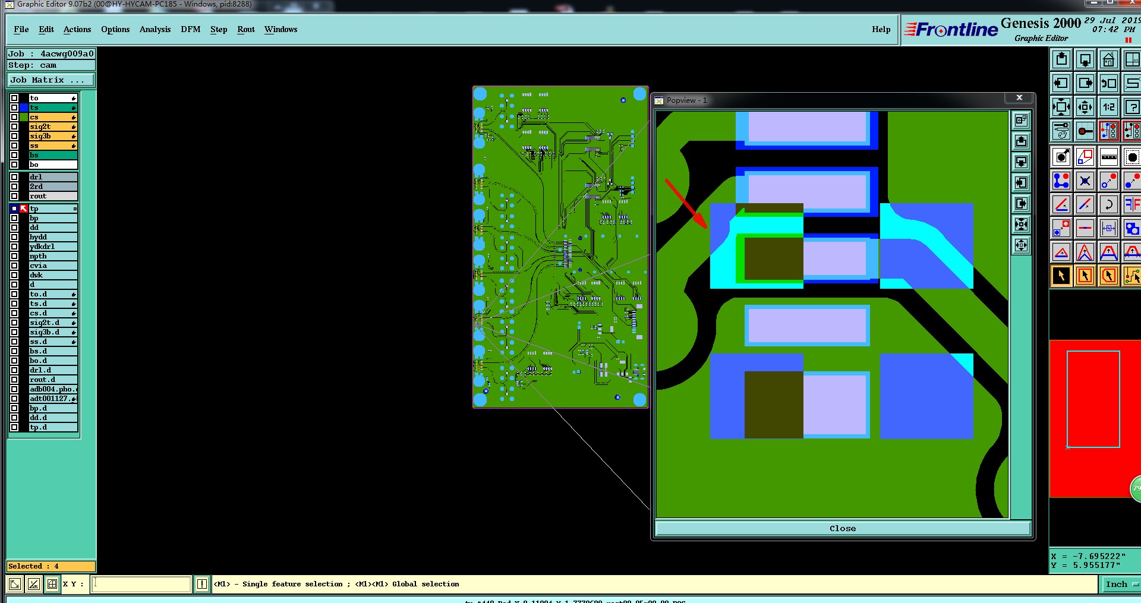Image resolution: width=1141 pixels, height=603 pixels.
Task: Toggle display checkbox for layer 'rout'
Action: point(14,196)
